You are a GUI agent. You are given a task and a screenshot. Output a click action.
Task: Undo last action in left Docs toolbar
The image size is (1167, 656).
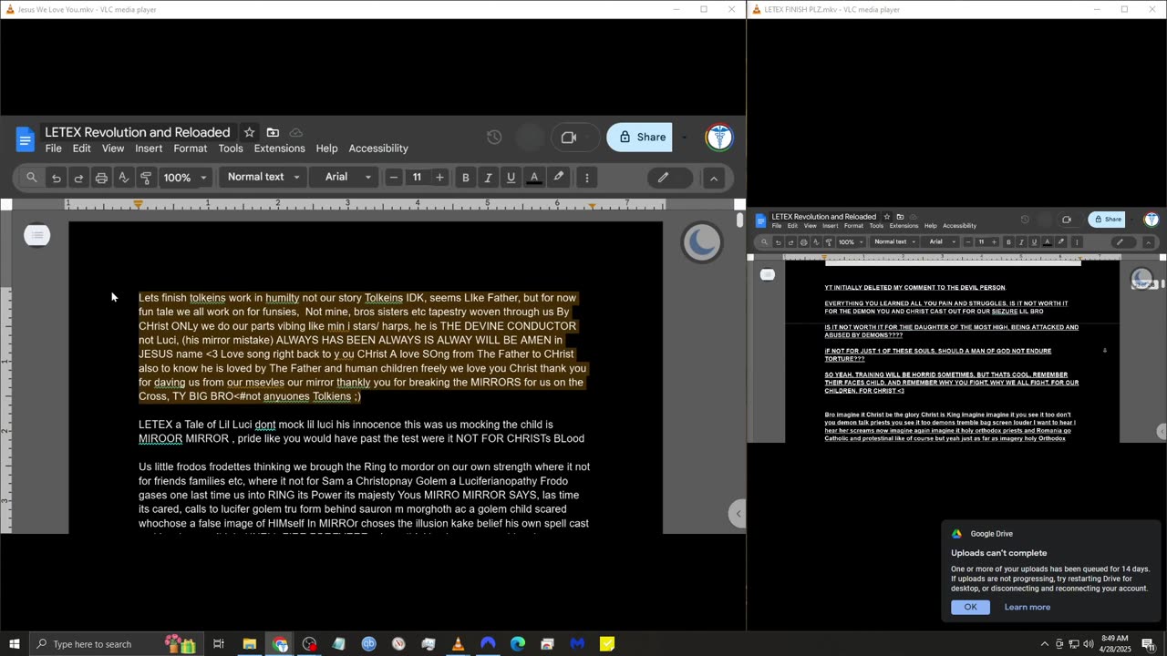pos(57,178)
